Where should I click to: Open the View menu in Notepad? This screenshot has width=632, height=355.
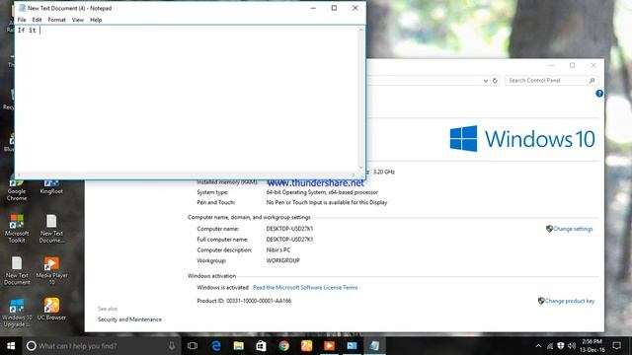coord(78,20)
